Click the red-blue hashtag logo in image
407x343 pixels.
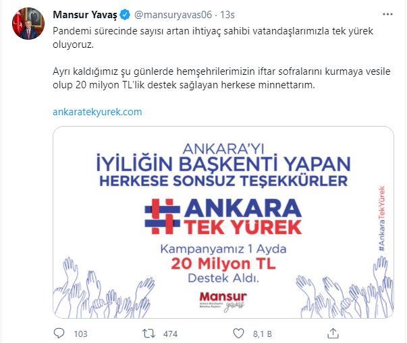coord(162,216)
